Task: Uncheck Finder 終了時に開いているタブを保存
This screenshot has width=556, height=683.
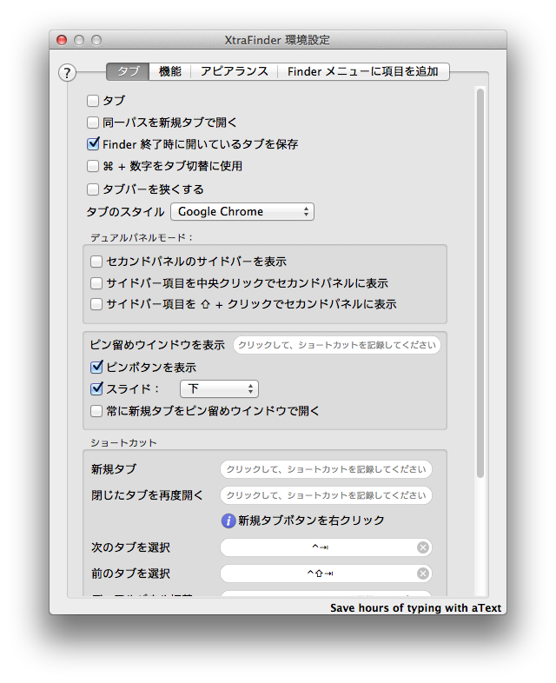Action: (93, 143)
